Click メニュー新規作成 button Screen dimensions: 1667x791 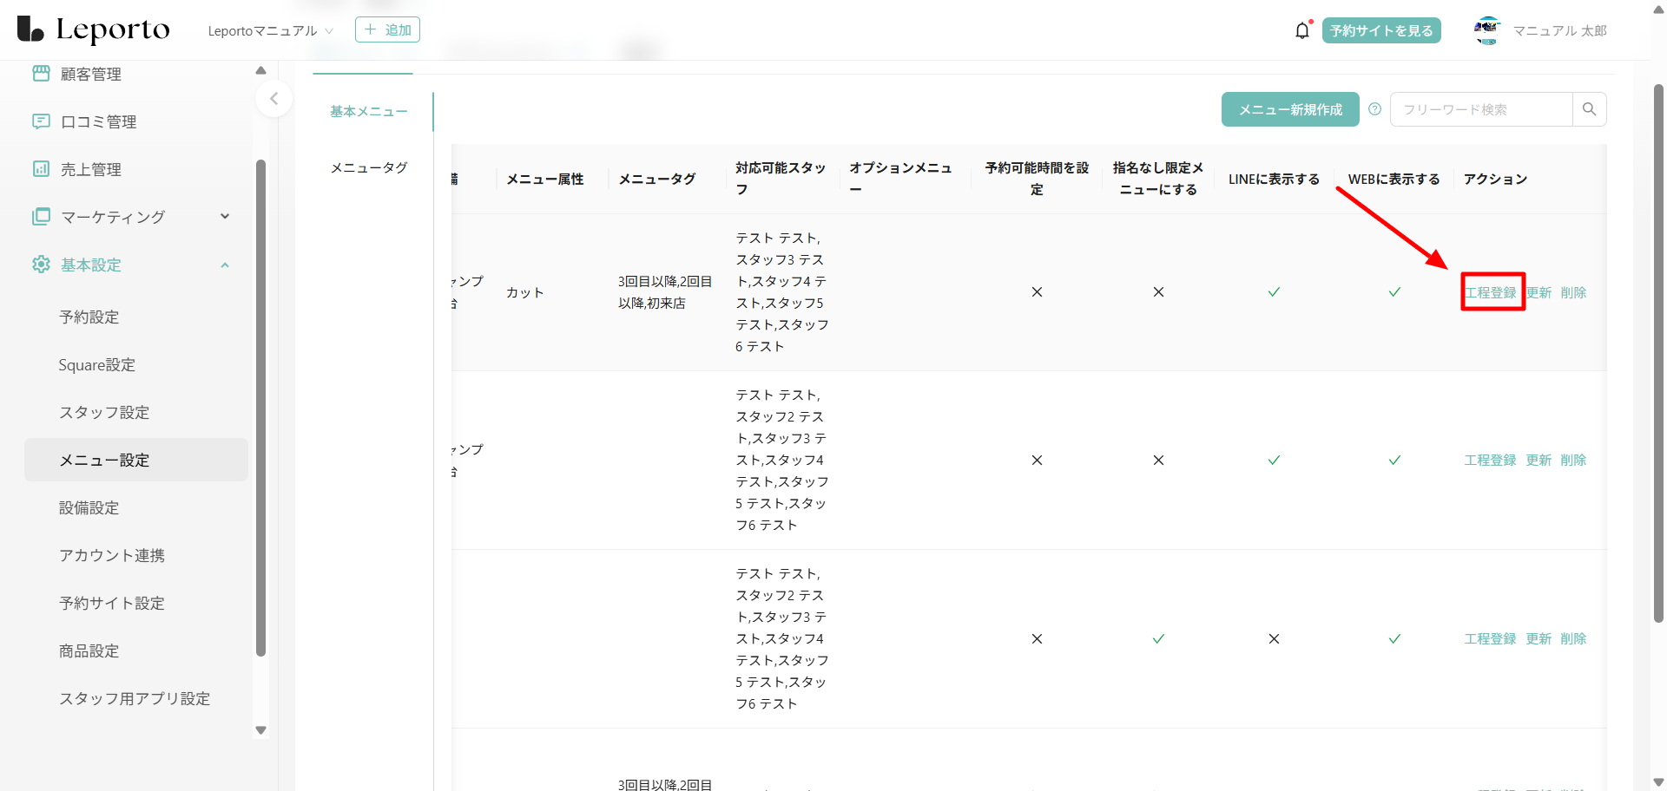click(1290, 109)
